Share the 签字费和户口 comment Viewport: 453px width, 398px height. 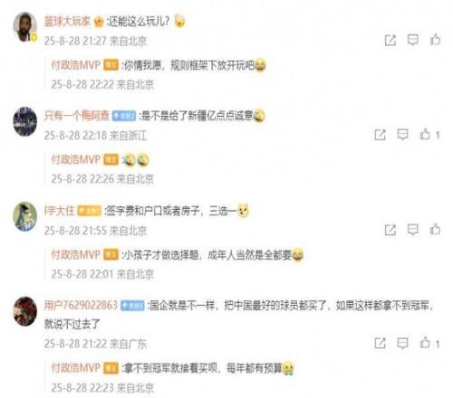coord(390,230)
